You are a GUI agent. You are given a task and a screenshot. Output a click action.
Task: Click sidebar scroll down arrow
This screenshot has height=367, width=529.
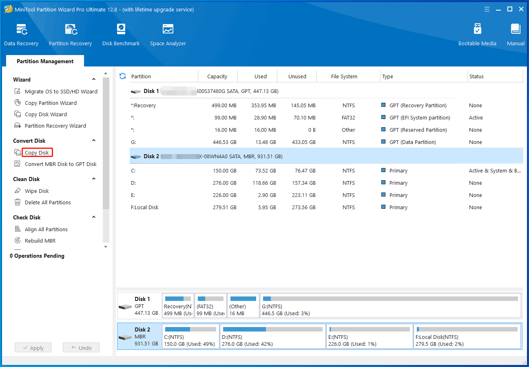click(x=106, y=246)
